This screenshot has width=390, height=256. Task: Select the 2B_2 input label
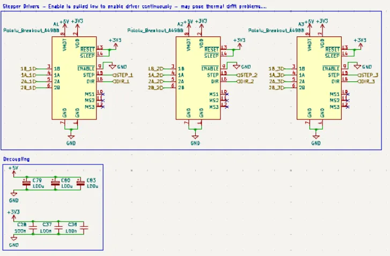point(155,87)
